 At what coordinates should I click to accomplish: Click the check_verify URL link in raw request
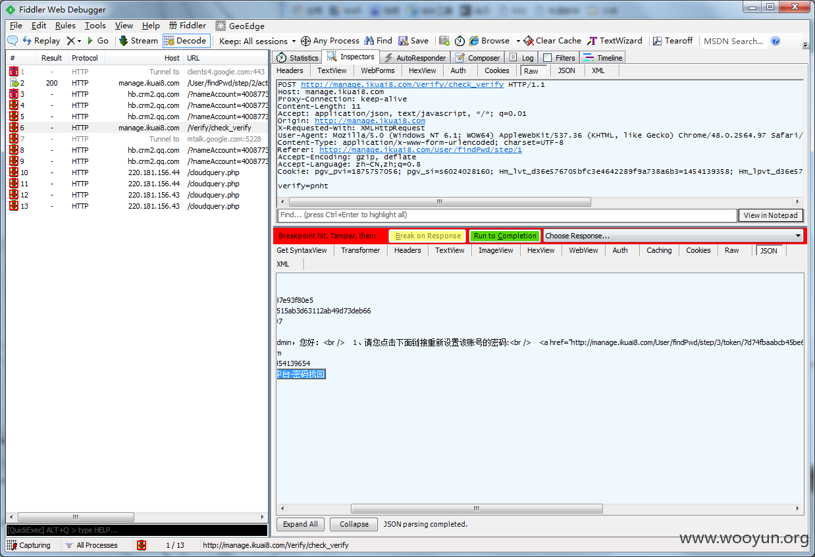[x=402, y=84]
